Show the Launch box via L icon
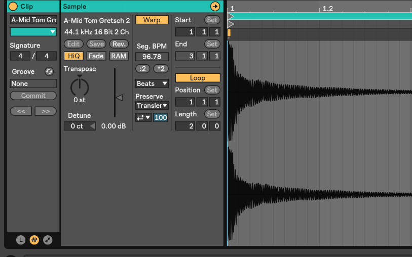Screen dimensions: 412x257 (21, 240)
